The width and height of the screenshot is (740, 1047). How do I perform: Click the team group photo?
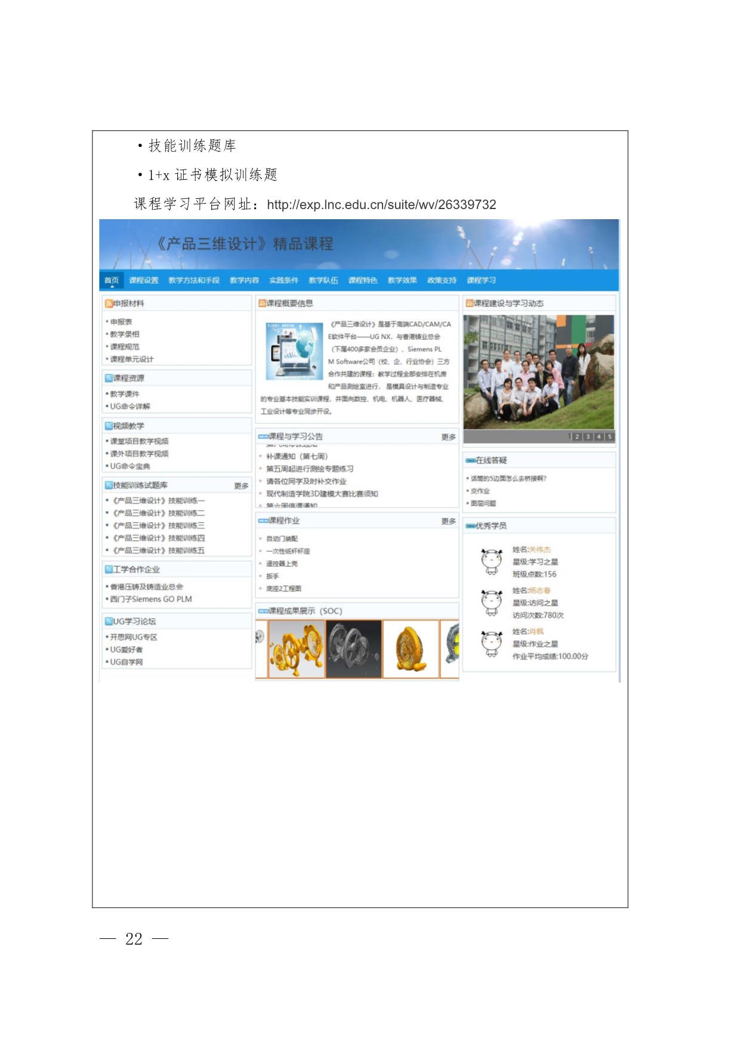pyautogui.click(x=539, y=372)
